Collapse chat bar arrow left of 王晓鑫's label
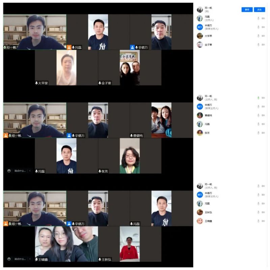 tap(30, 259)
